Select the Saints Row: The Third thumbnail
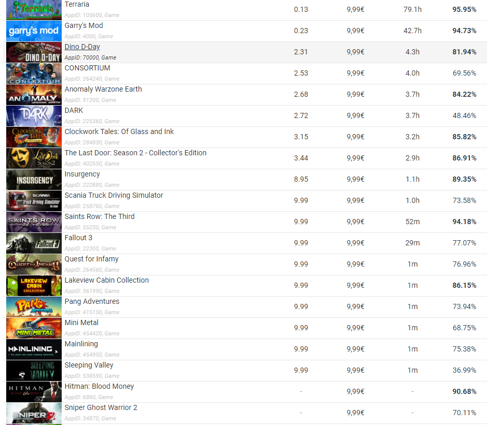The image size is (487, 425). click(x=34, y=222)
